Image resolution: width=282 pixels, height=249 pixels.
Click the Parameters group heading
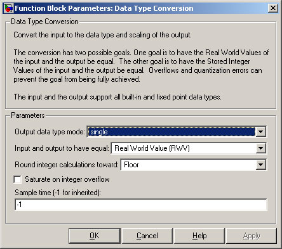coord(28,115)
